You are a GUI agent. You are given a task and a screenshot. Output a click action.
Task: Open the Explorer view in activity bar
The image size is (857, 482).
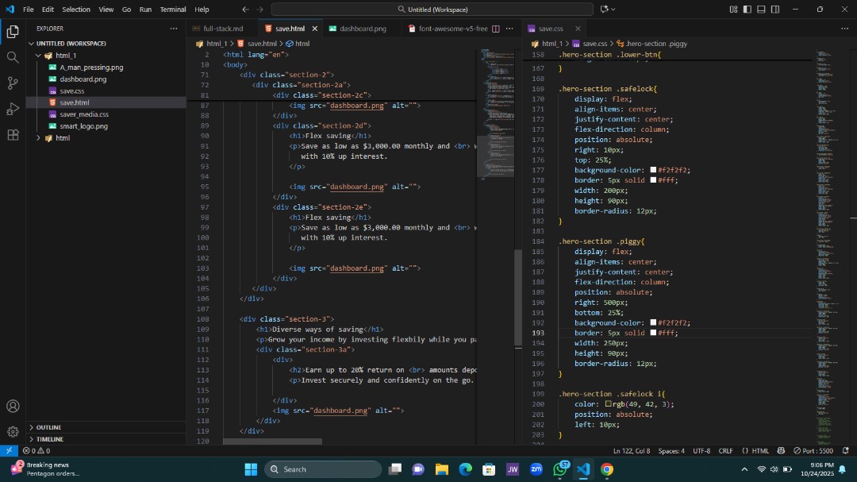coord(13,32)
